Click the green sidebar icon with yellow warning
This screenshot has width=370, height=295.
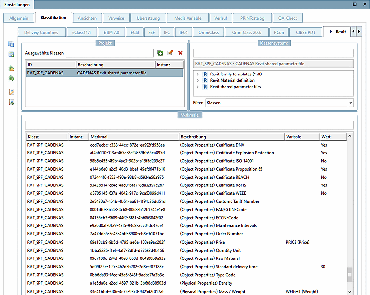pos(11,69)
